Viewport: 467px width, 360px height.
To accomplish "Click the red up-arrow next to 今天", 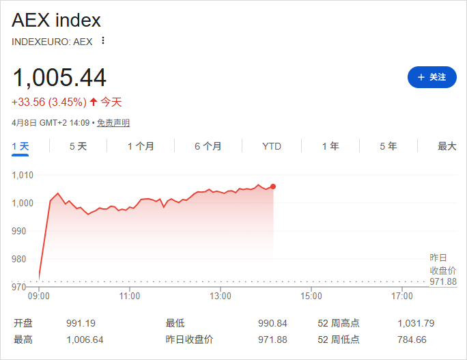I will 94,102.
